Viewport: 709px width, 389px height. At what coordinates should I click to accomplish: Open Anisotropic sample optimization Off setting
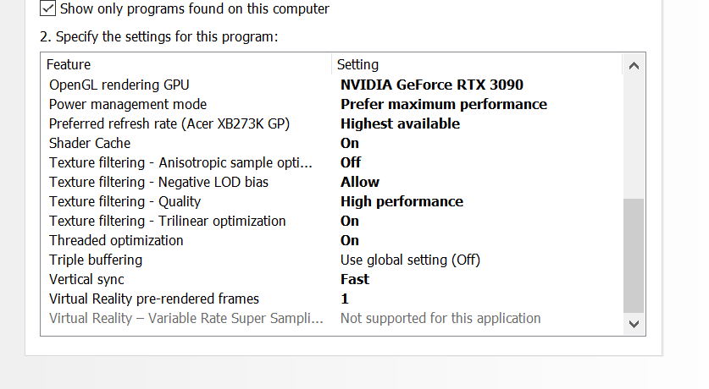pyautogui.click(x=351, y=162)
